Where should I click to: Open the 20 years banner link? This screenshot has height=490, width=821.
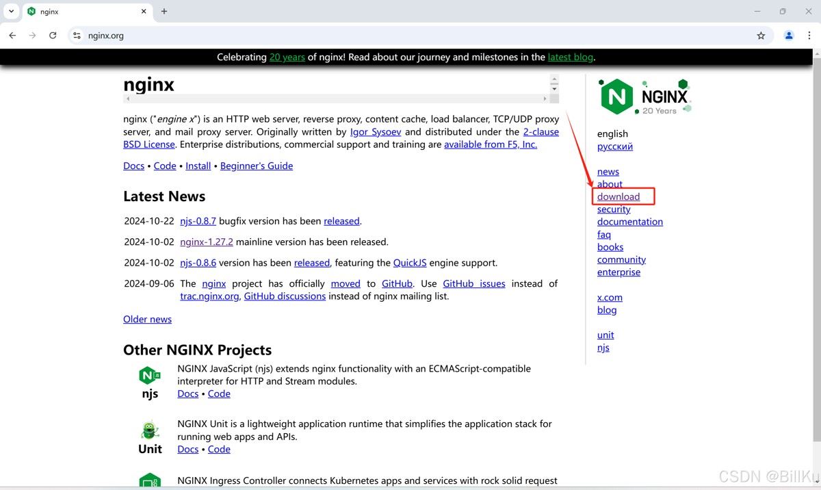[287, 57]
